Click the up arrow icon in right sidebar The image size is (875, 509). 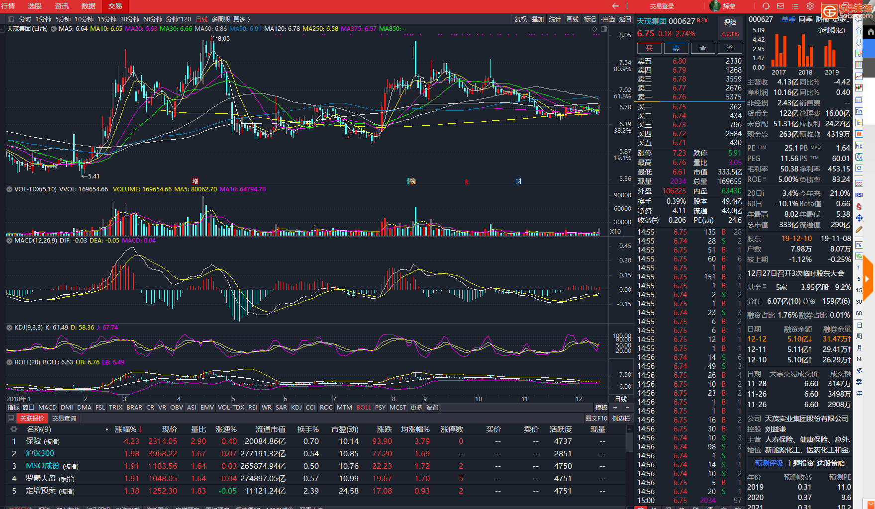point(859,30)
